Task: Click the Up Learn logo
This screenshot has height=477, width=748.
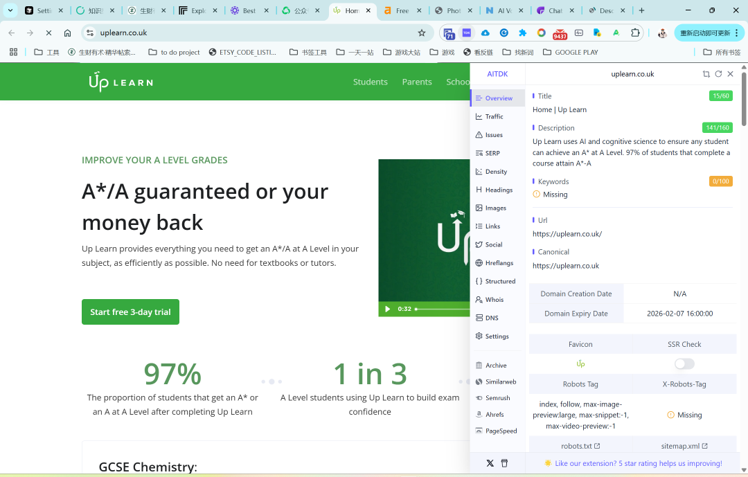Action: [121, 82]
